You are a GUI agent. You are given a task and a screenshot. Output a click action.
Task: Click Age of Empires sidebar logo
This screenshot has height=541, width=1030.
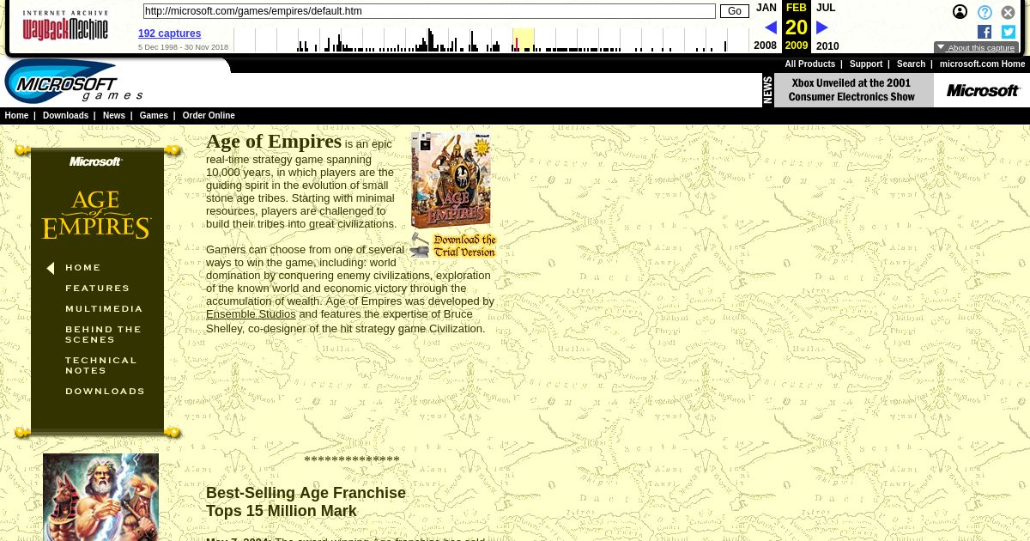[x=97, y=215]
